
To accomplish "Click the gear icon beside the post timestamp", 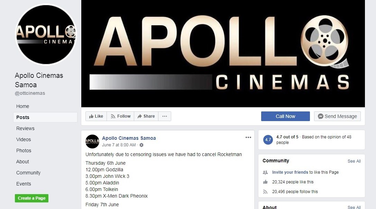I will coord(141,145).
